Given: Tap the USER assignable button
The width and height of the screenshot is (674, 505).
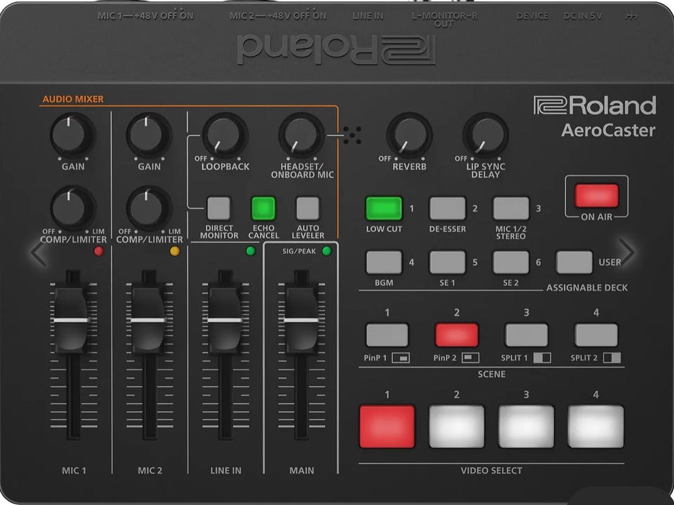Looking at the screenshot, I should [574, 262].
